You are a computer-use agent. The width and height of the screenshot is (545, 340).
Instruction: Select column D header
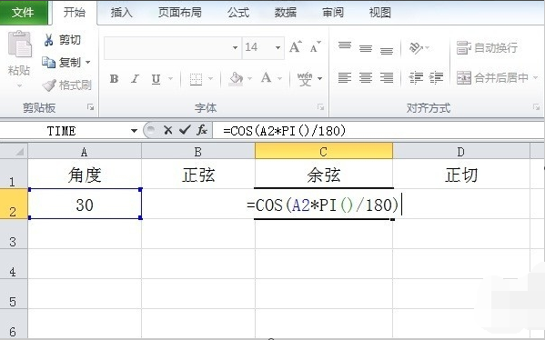coord(461,152)
